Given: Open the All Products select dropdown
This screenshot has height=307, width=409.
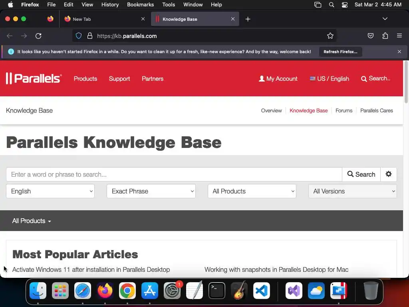Looking at the screenshot, I should (252, 191).
